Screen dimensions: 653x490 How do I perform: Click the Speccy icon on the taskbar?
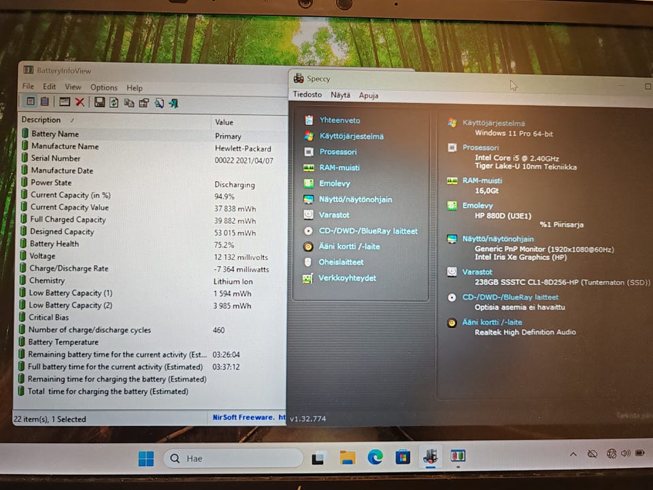point(431,457)
